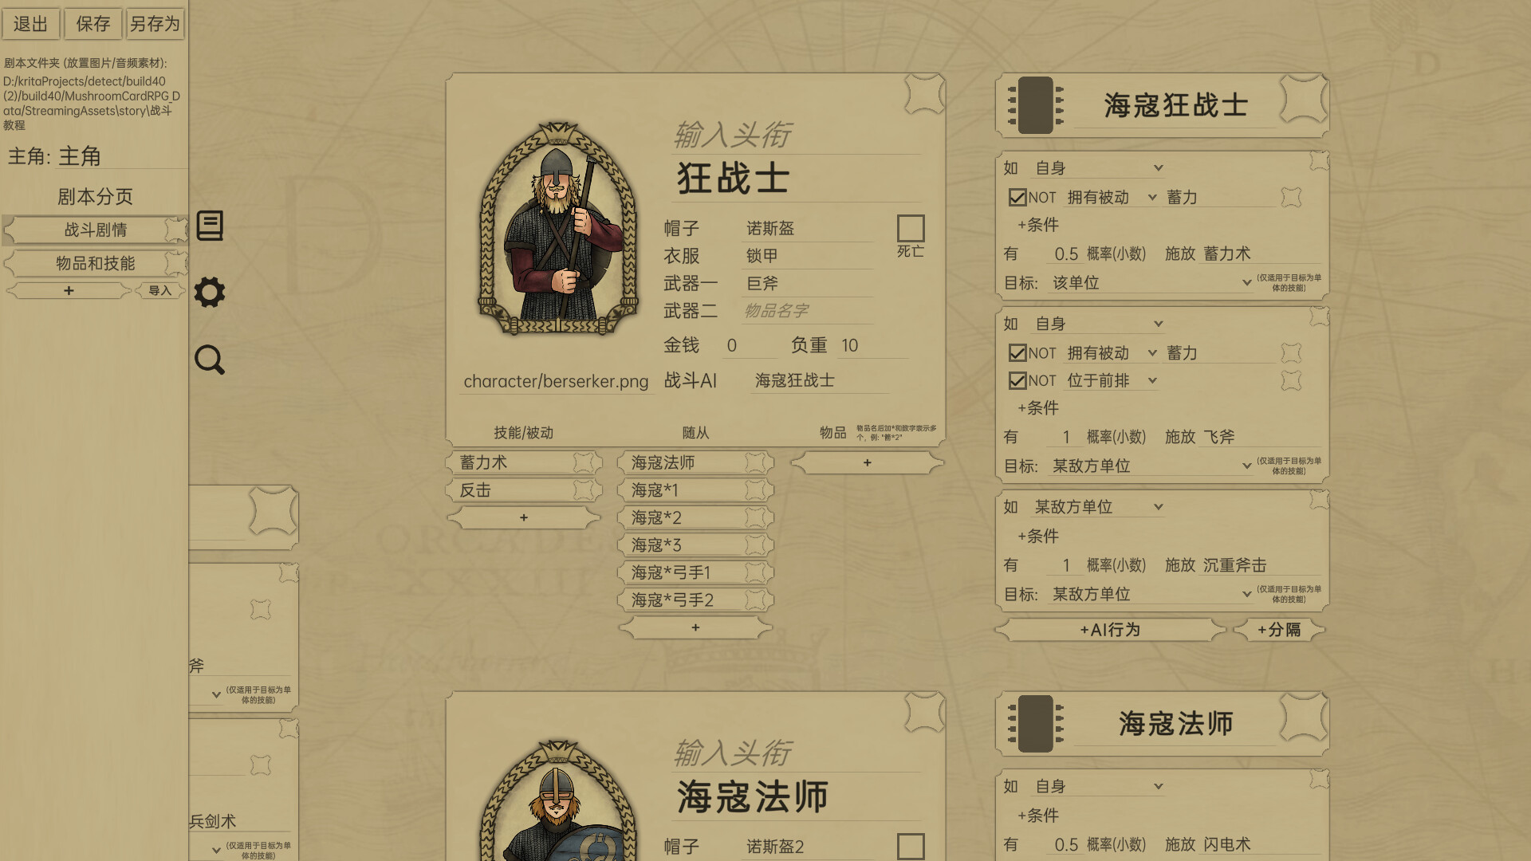Click the 金钱 value input field
This screenshot has width=1531, height=861.
click(x=750, y=345)
